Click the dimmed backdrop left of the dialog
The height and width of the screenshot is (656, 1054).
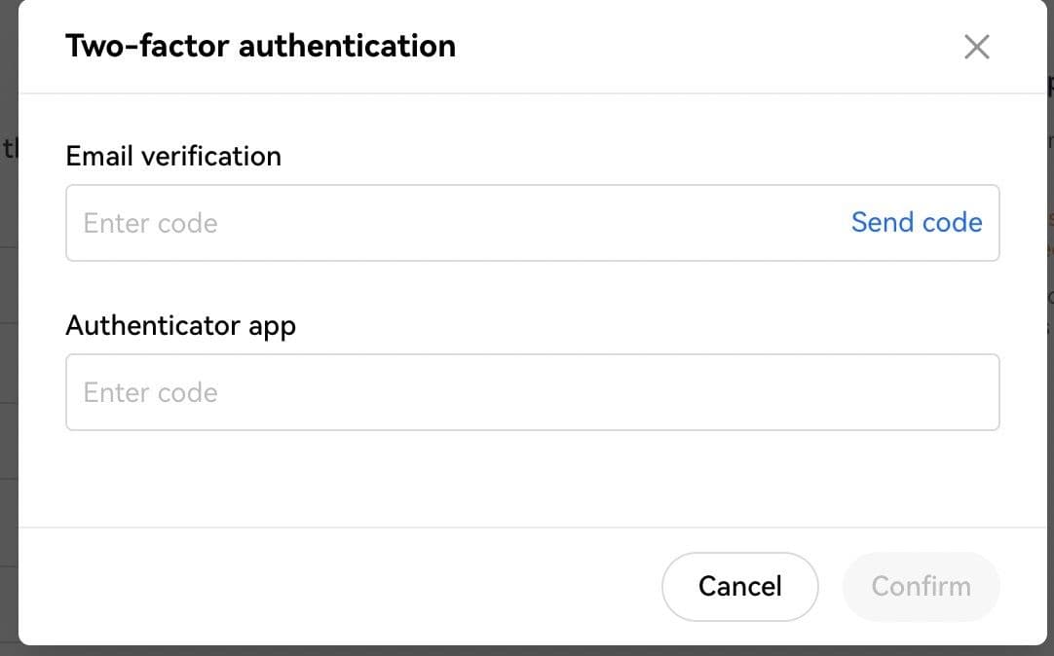click(8, 389)
